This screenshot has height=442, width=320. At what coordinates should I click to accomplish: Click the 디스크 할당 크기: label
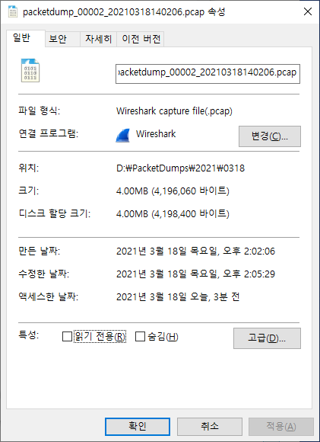[54, 213]
